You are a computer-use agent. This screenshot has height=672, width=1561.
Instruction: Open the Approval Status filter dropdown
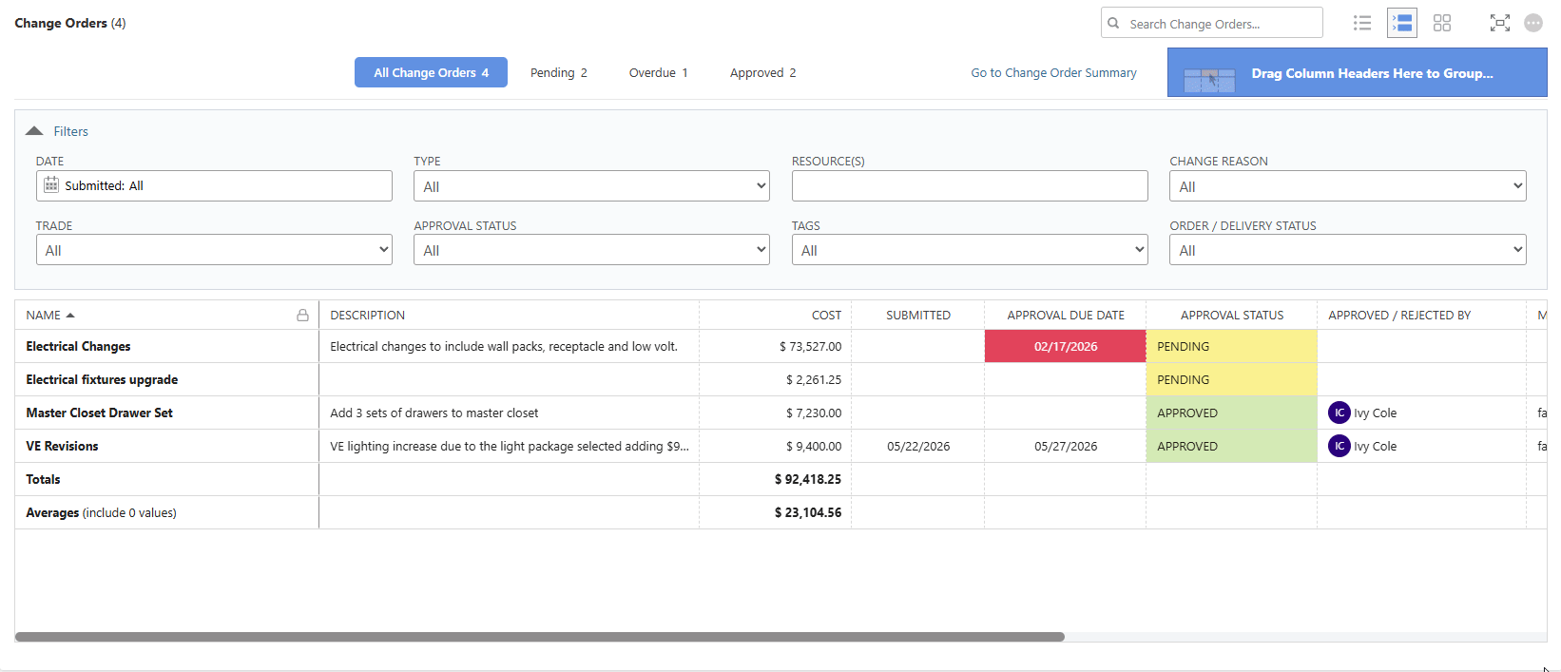point(591,250)
